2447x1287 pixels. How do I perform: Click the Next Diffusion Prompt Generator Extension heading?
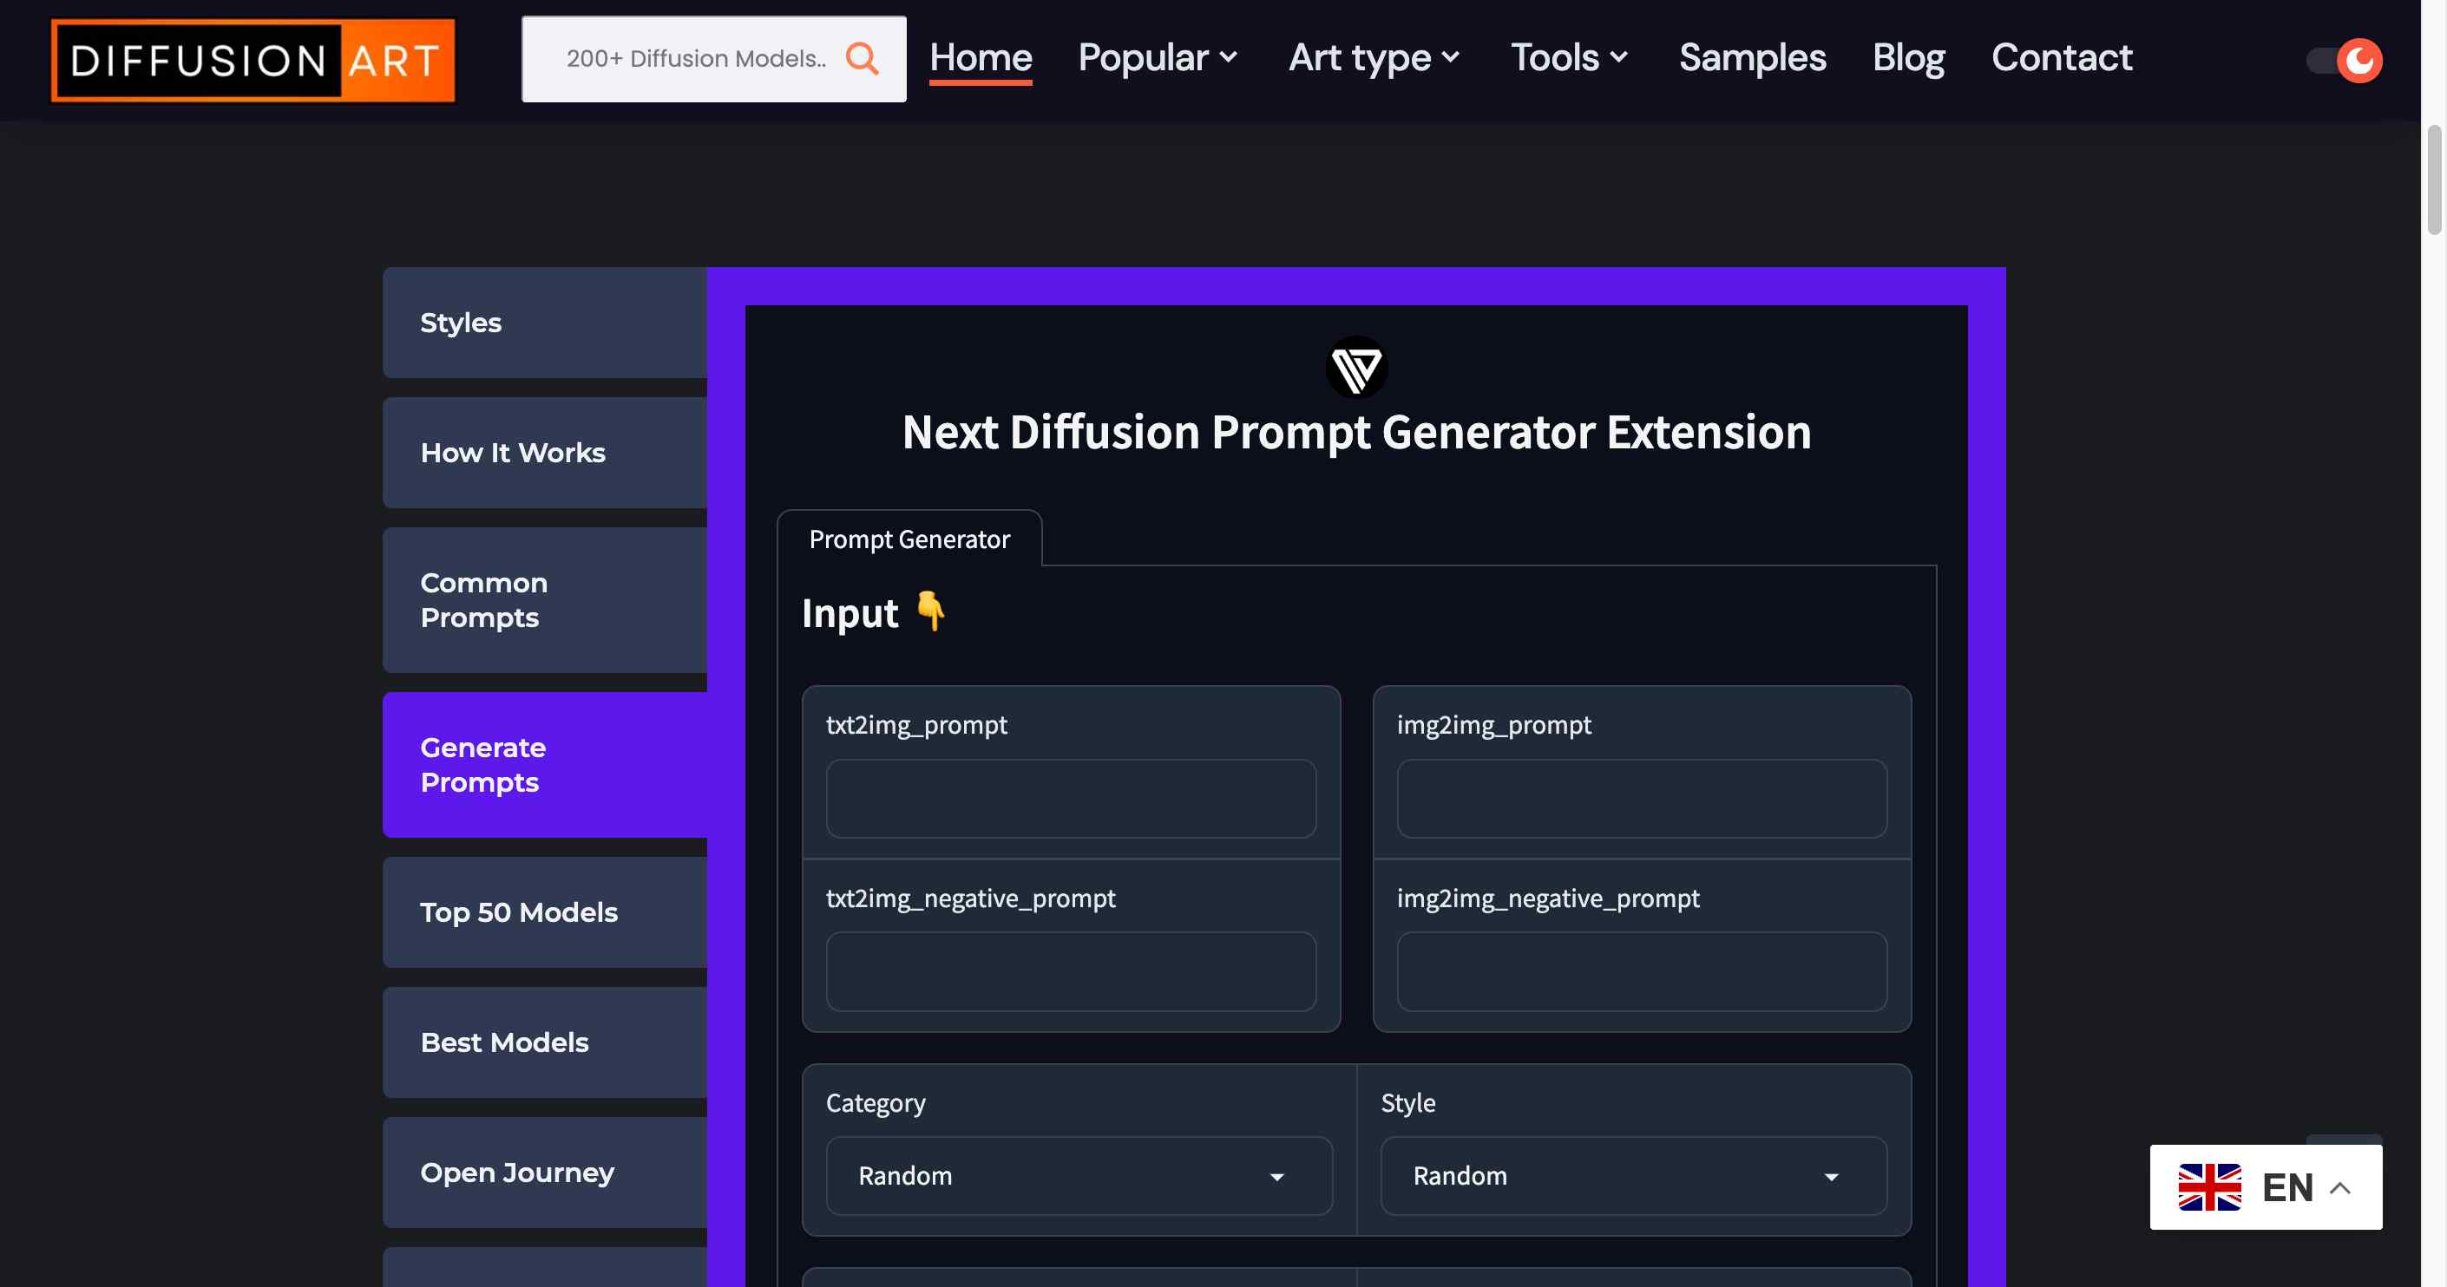tap(1356, 432)
